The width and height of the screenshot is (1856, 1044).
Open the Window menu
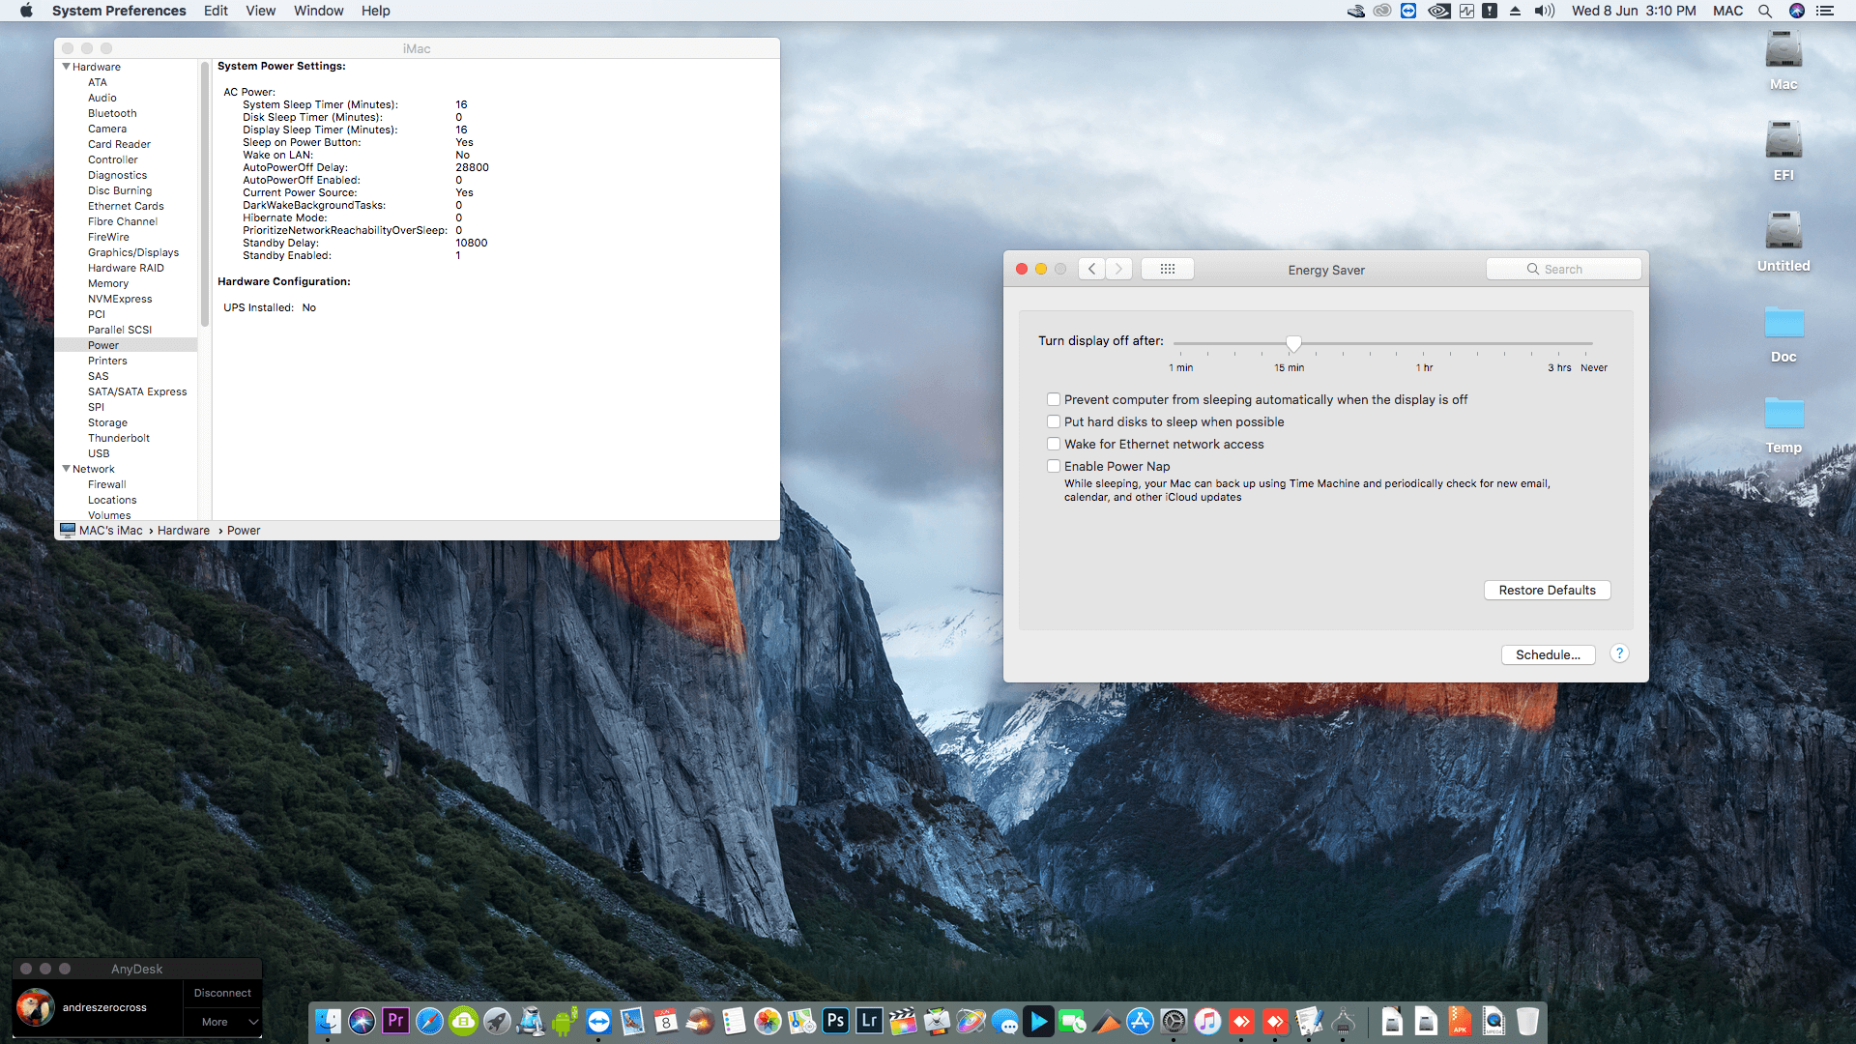[318, 11]
